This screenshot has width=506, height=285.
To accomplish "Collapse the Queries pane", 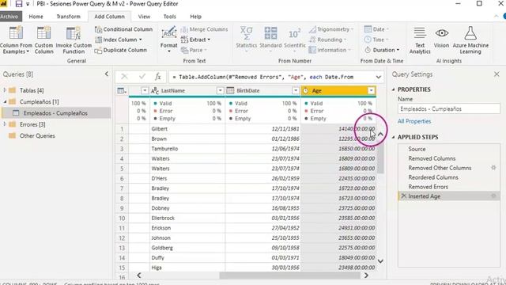I will click(107, 74).
